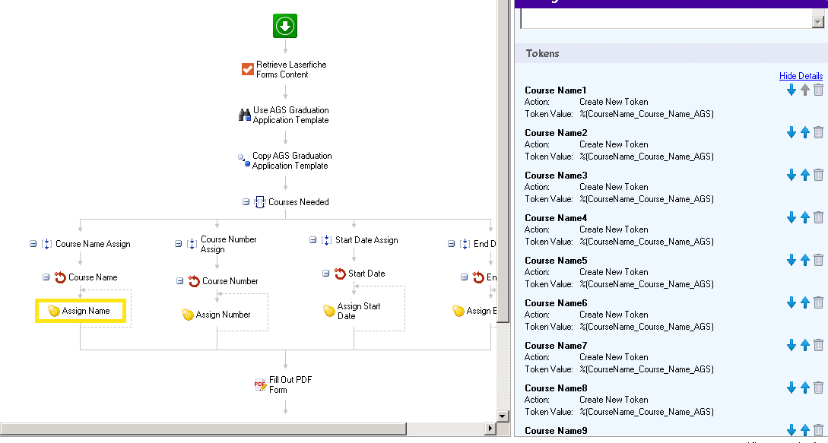
Task: Delete the Course Name3 token
Action: point(818,175)
